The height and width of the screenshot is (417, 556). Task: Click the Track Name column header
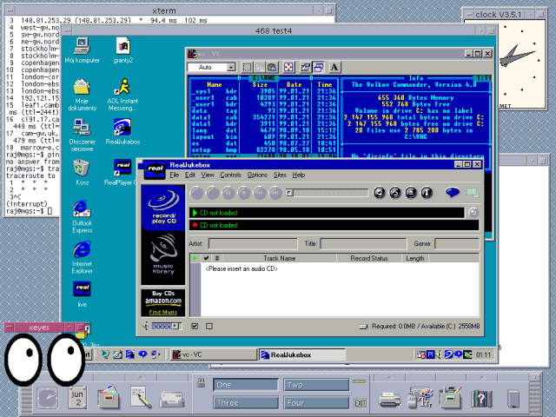coord(280,258)
